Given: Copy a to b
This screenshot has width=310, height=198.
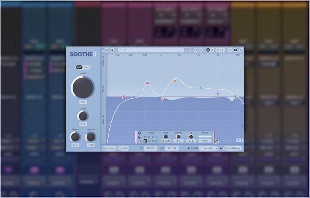Looking at the screenshot, I should coord(220,50).
